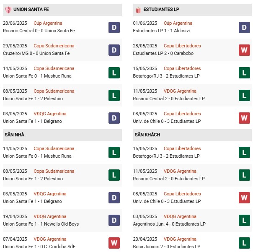Viewport: 253px width, 252px height.
Task: Click the W badge for Union Santa Fe 1-0 C. Cordoba SdE
Action: (x=114, y=244)
